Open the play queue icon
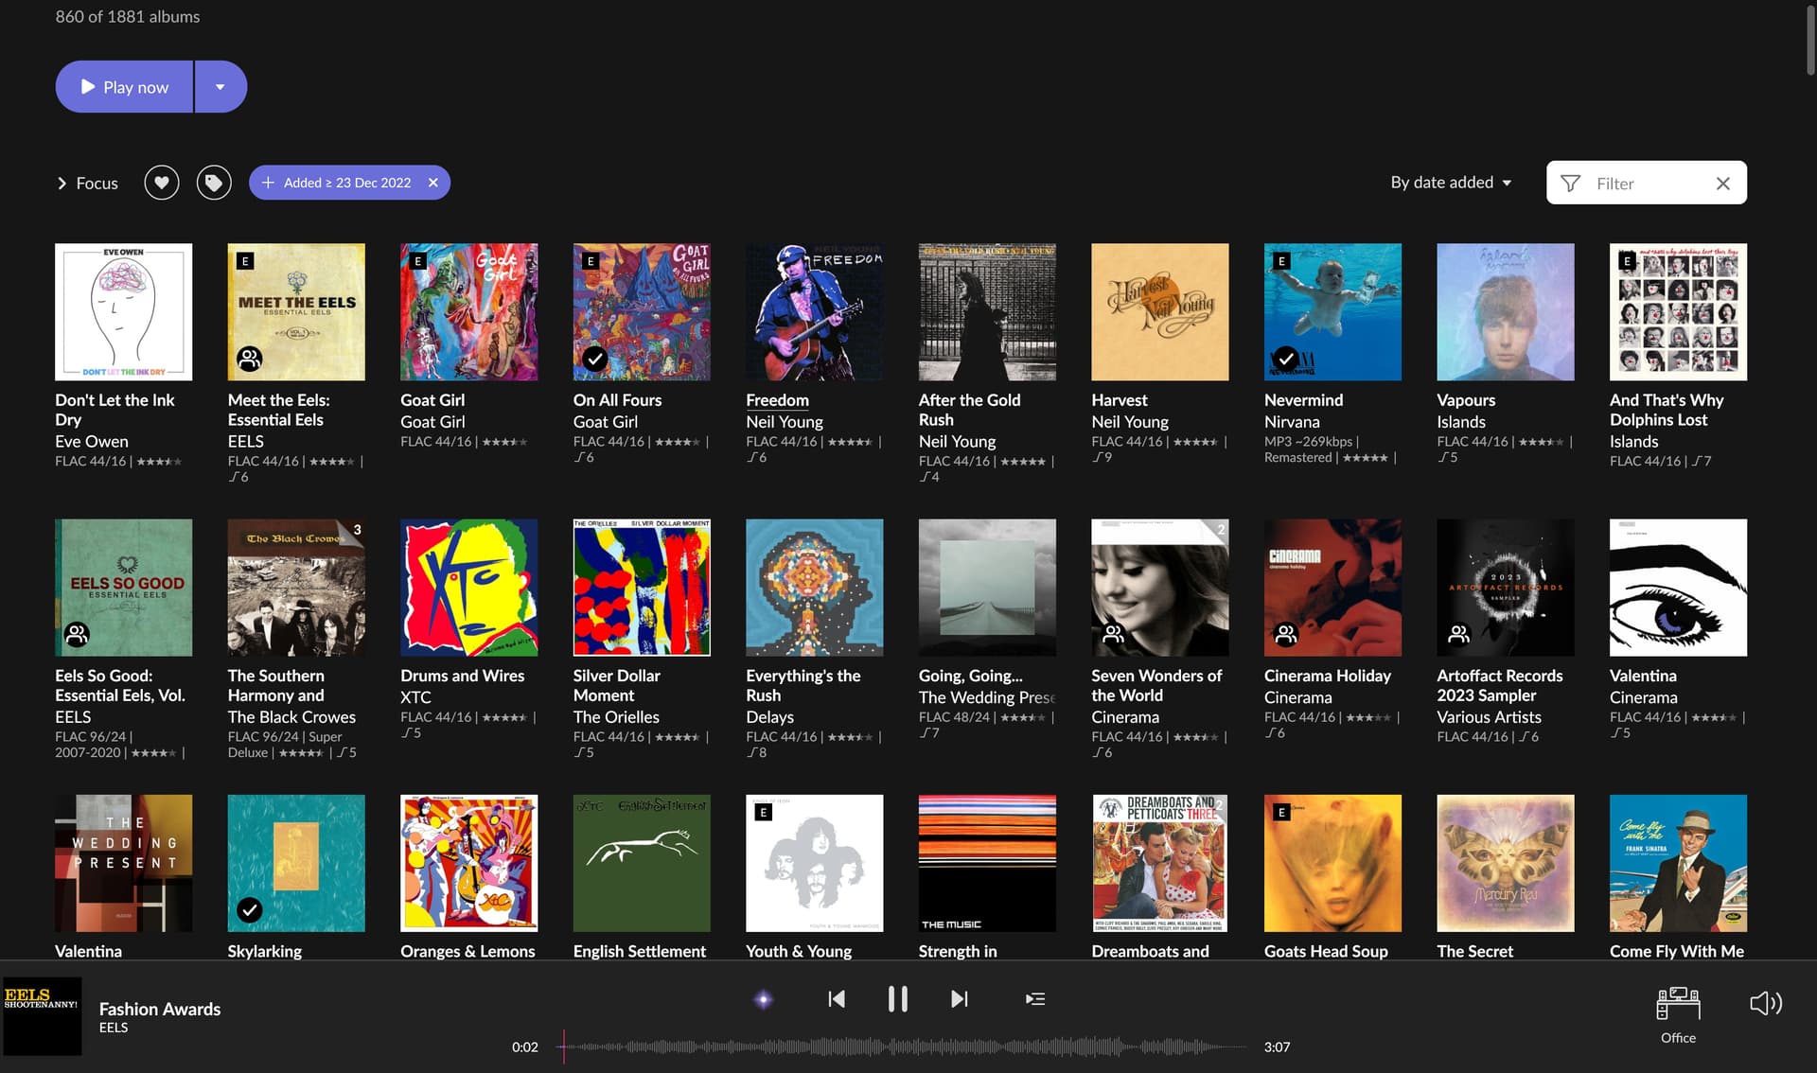Screen dimensions: 1817x1073 tap(1035, 999)
